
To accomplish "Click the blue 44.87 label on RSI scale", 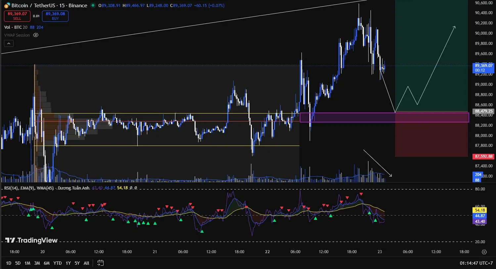I will click(479, 216).
